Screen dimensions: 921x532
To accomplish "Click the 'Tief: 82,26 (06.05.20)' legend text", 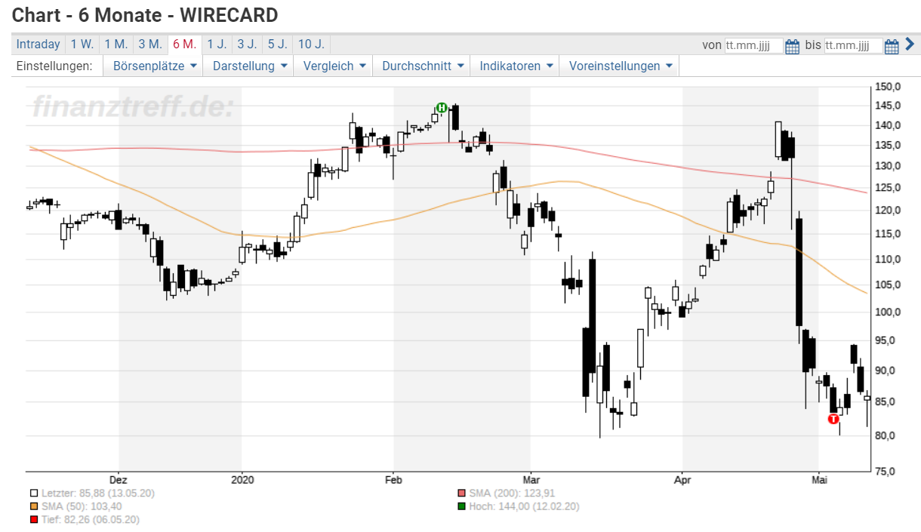I will click(x=91, y=520).
